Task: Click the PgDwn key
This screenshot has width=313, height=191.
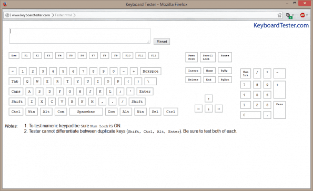Action: (225, 79)
